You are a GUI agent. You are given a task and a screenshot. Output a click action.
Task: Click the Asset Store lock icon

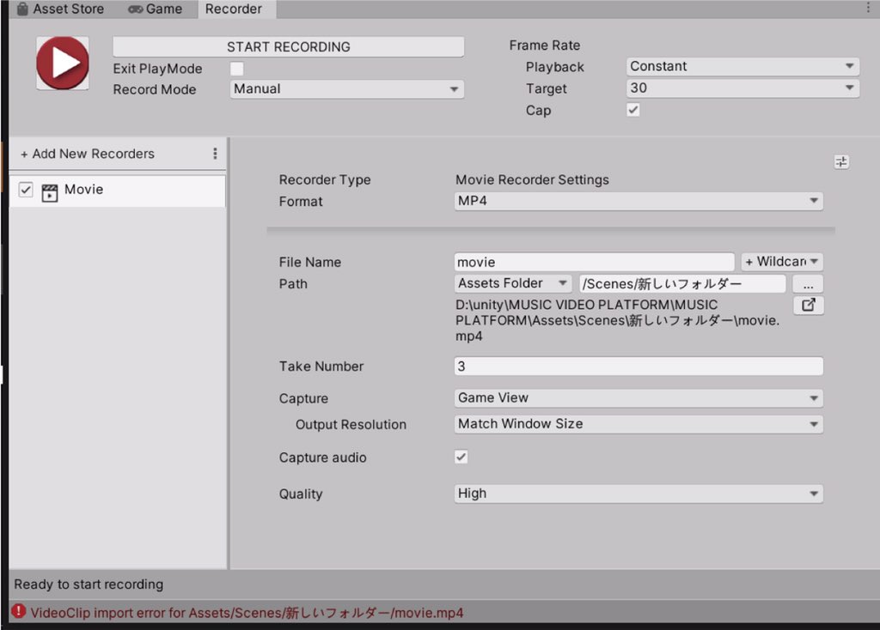click(x=23, y=9)
